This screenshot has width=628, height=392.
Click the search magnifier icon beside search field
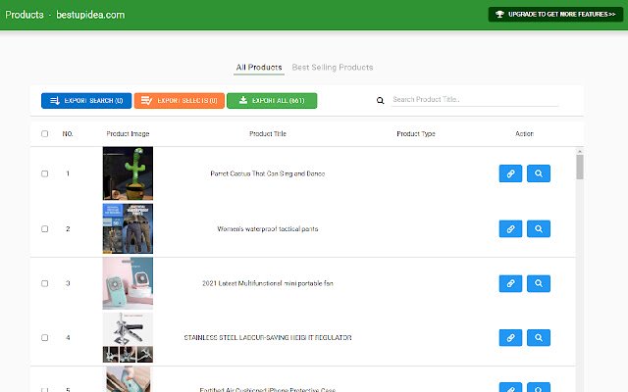pos(380,100)
